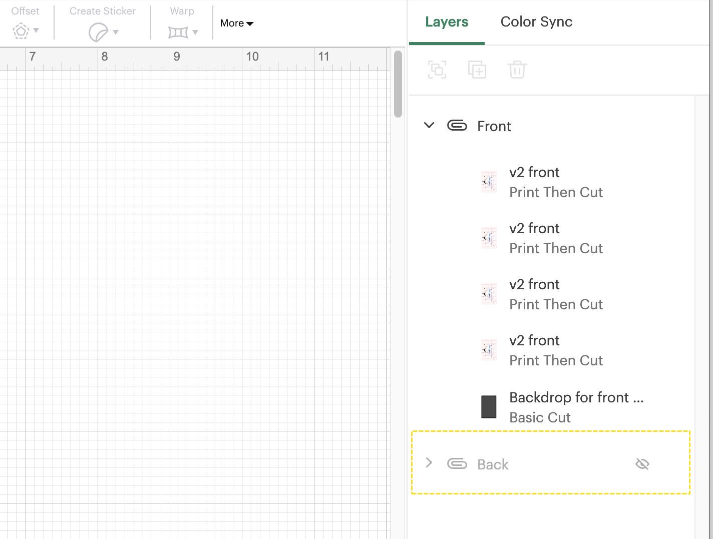Click the Create Sticker icon
713x539 pixels.
(98, 33)
